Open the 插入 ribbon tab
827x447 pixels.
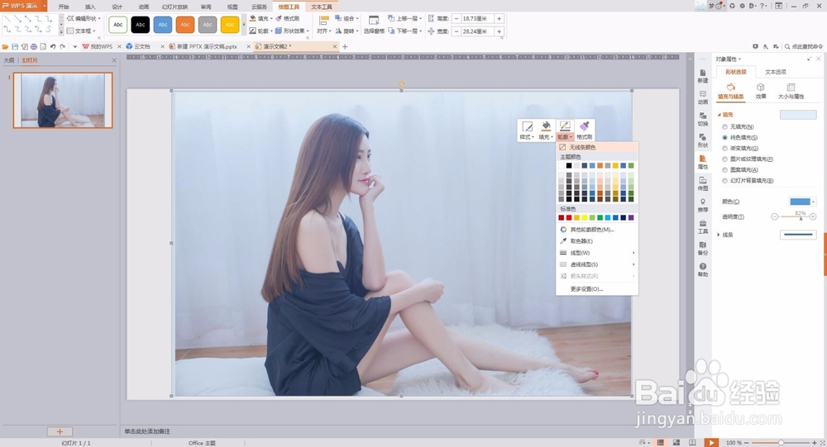90,7
